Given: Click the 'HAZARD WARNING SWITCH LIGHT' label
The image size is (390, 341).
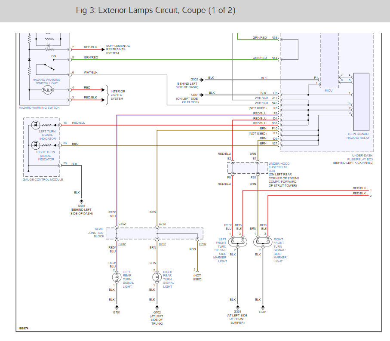Looking at the screenshot, I should [46, 81].
